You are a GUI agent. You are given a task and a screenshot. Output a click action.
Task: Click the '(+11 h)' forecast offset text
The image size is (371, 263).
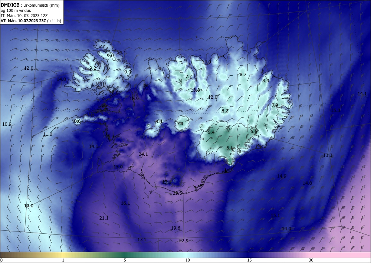(x=54, y=21)
